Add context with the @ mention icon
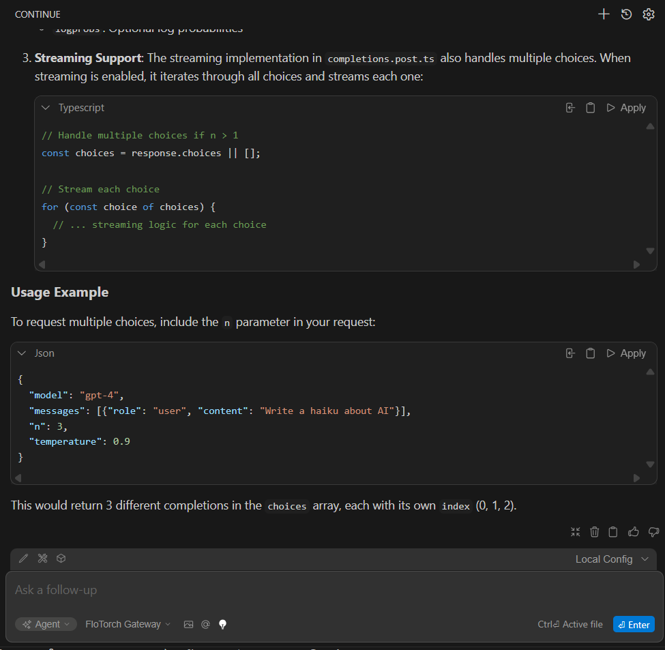The image size is (665, 650). click(205, 624)
